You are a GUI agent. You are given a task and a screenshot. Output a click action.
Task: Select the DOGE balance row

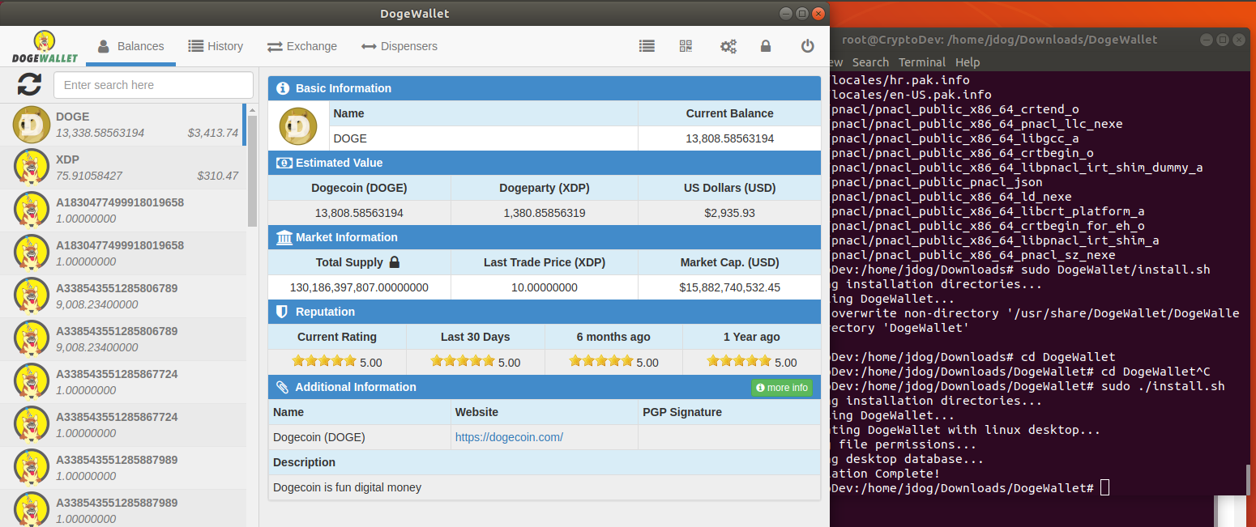coord(123,125)
